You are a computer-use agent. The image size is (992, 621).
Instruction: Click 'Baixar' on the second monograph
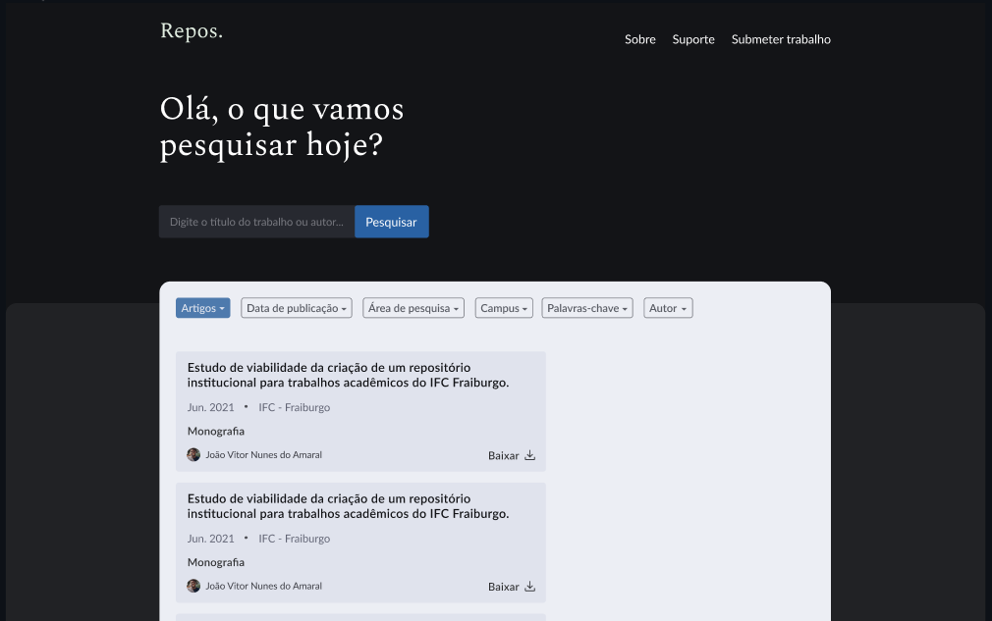click(502, 586)
